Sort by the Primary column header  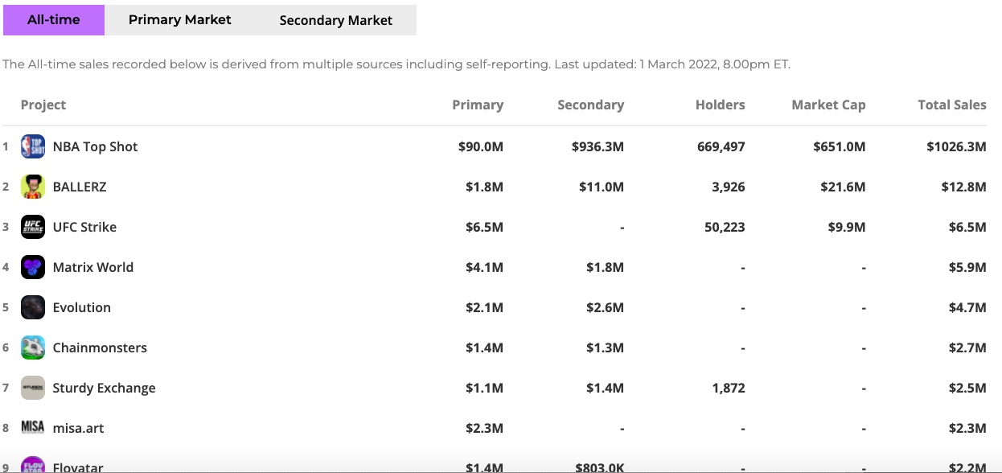478,105
